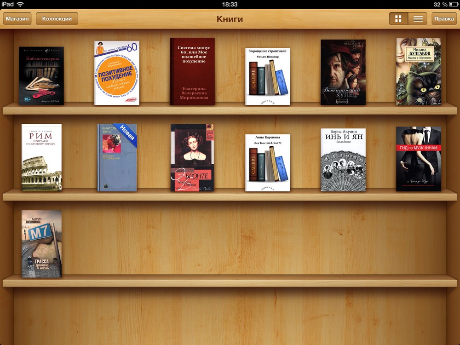
Task: Open Система минус 60 red book
Action: tap(192, 71)
